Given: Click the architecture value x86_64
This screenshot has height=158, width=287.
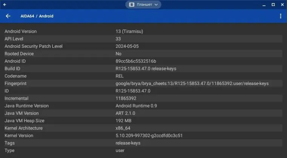Looking at the screenshot, I should [x=123, y=128].
